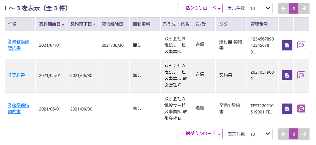The image size is (316, 145).
Task: Go to previous page using bottom arrow
Action: 283,134
